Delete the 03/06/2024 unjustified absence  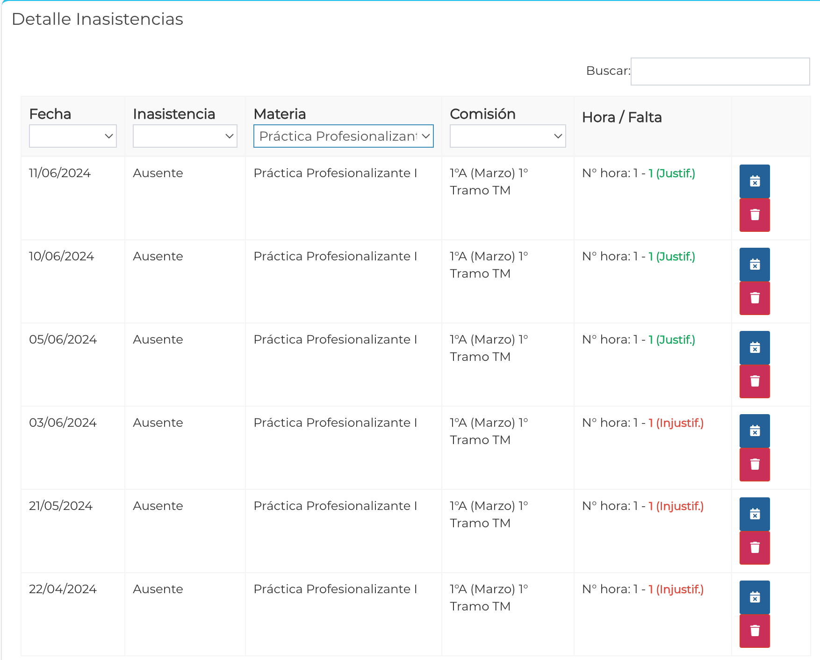[x=754, y=465]
